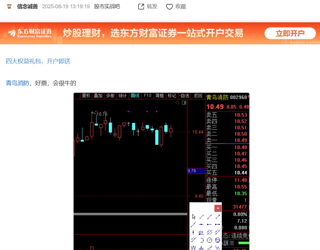Click the 买四 row at 10.45
The image size is (320, 250).
tap(227, 166)
